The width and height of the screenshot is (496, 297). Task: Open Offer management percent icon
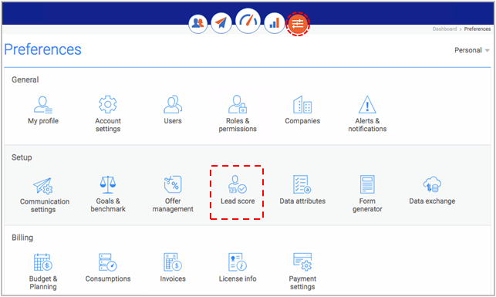coord(173,184)
